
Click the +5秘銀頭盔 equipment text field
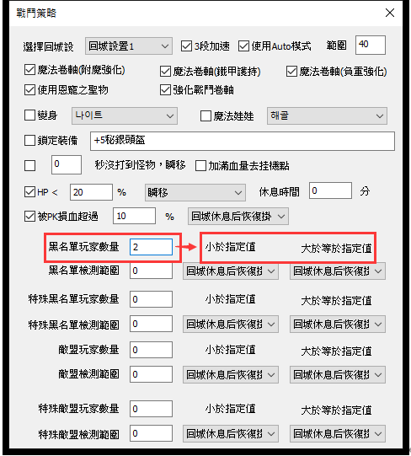pos(243,141)
